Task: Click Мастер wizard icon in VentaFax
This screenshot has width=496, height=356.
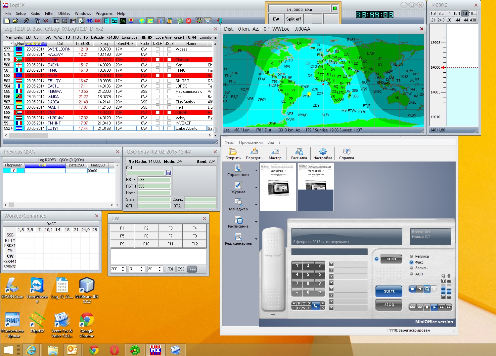Action: (x=275, y=154)
